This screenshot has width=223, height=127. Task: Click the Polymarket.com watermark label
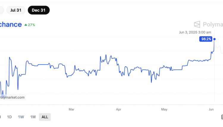(x=12, y=97)
